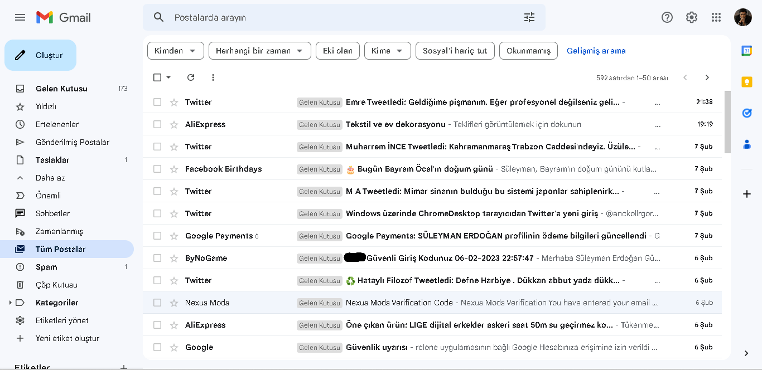Star the Facebook Birthdays email
The width and height of the screenshot is (762, 370).
coord(174,169)
